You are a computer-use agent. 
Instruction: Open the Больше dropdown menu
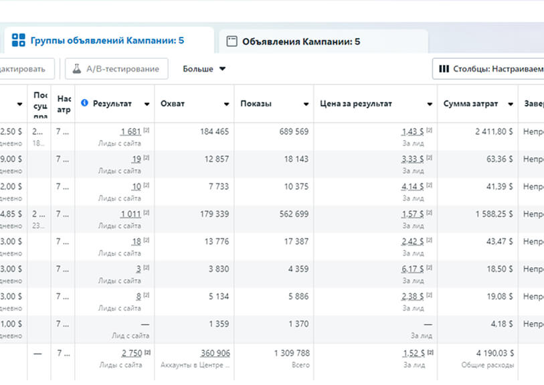pyautogui.click(x=204, y=69)
